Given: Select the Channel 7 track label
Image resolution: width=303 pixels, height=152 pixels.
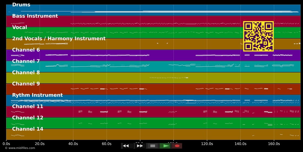Looking at the screenshot, I should click(x=26, y=61).
